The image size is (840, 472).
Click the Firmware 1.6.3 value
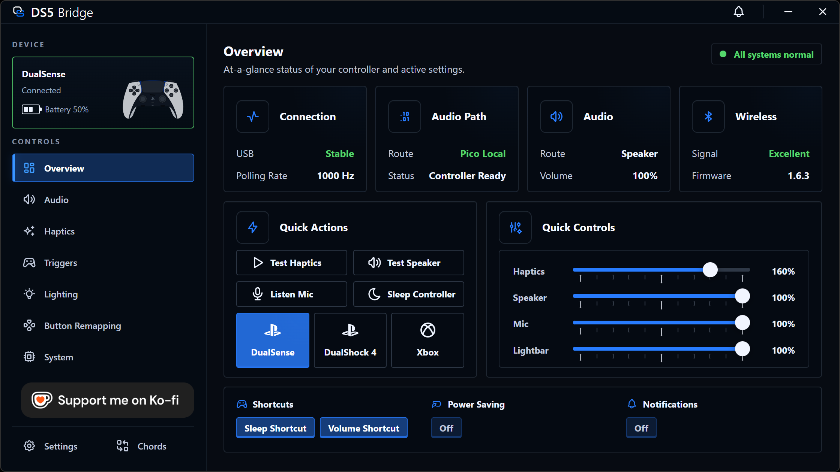tap(798, 176)
